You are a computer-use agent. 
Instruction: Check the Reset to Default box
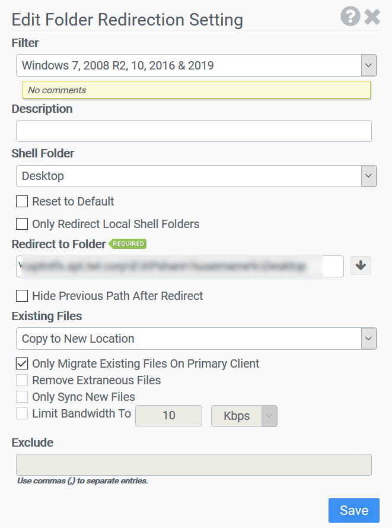coord(22,201)
